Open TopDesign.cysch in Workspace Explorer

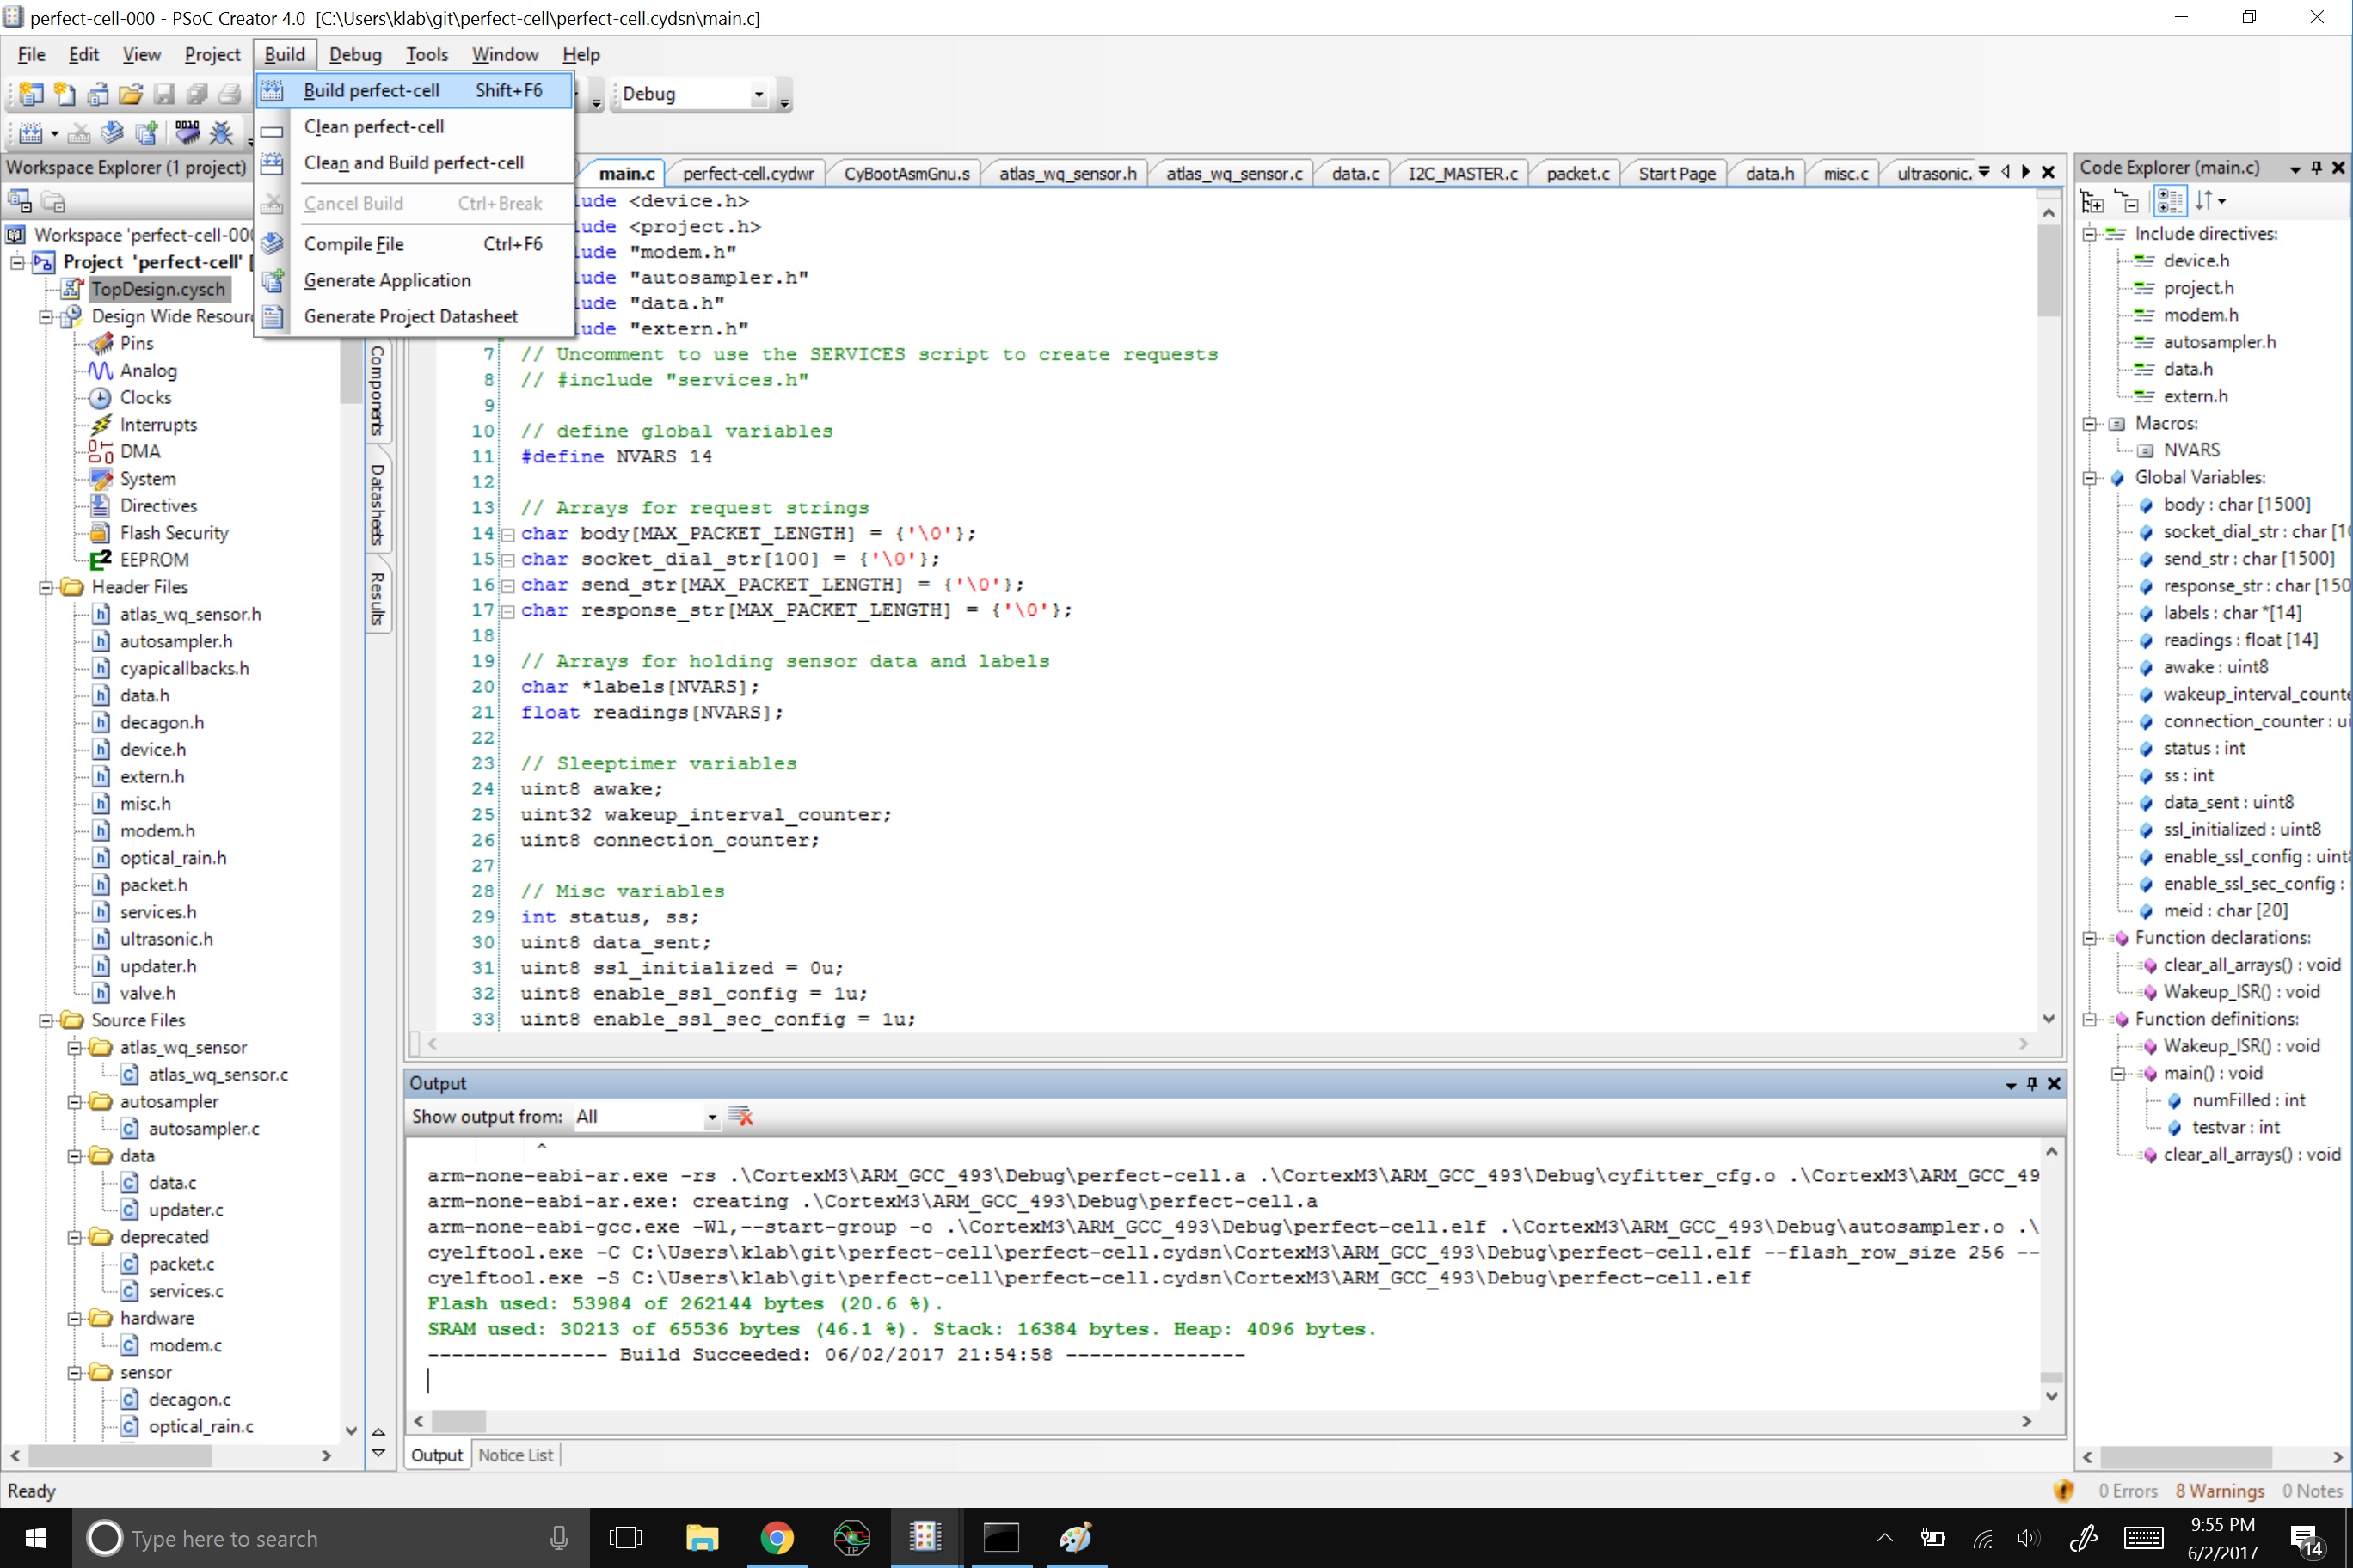[x=158, y=289]
